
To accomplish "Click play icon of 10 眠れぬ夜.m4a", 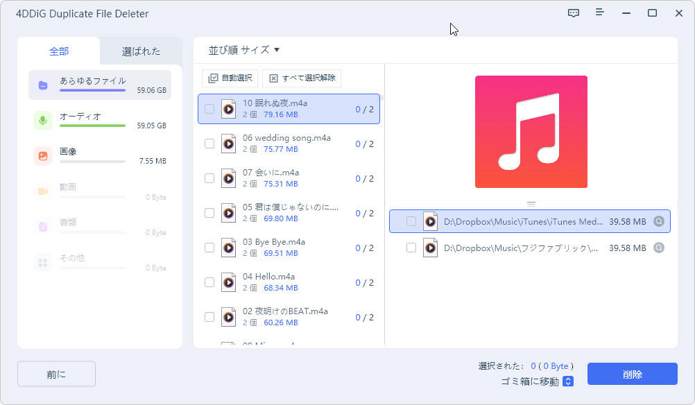I will click(228, 109).
